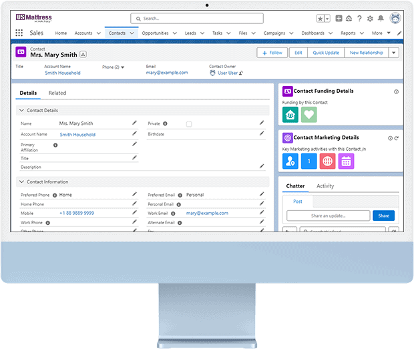The height and width of the screenshot is (349, 414).
Task: Open the Setup gear icon
Action: tap(371, 19)
